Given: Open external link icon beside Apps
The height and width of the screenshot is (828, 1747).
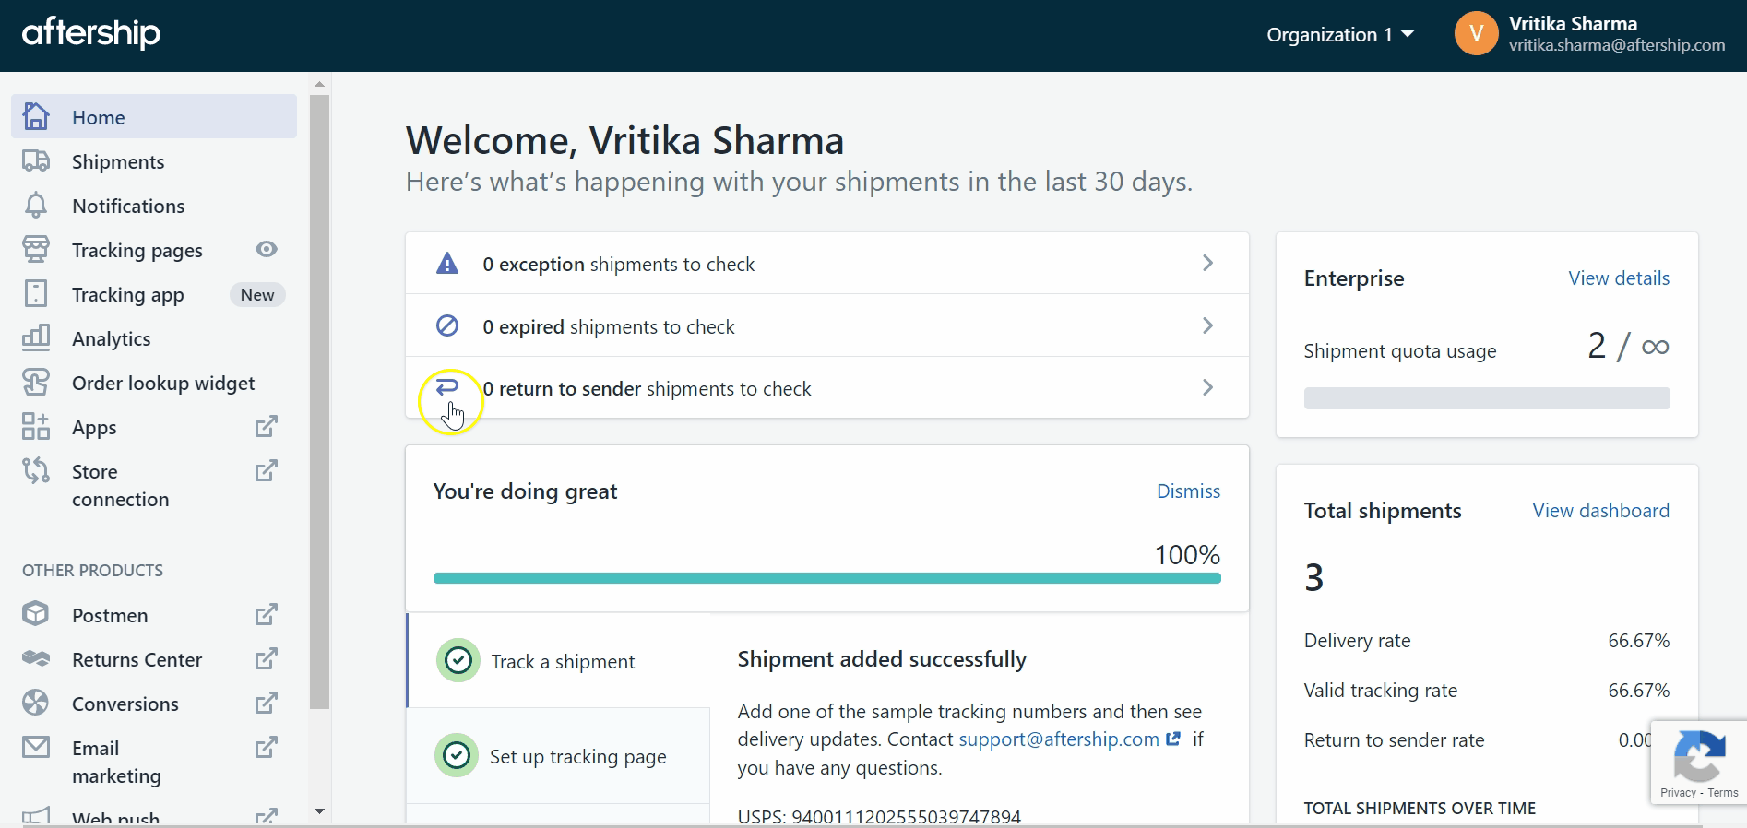Looking at the screenshot, I should [266, 427].
